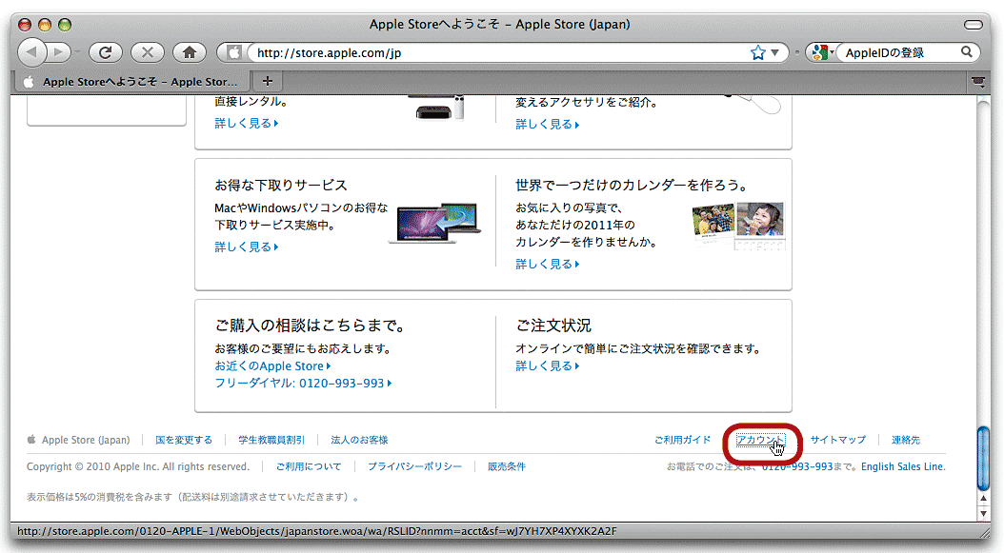Click the toolbar toggle pill in title bar
This screenshot has height=553, width=1004.
[x=974, y=25]
